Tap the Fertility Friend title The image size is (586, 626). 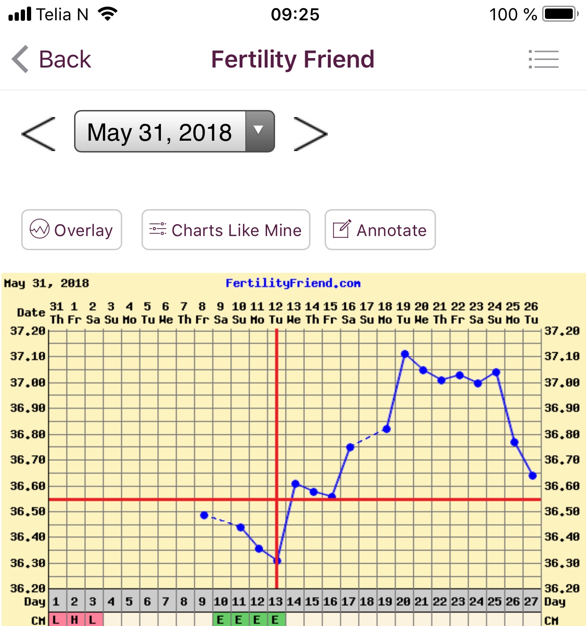pyautogui.click(x=293, y=59)
